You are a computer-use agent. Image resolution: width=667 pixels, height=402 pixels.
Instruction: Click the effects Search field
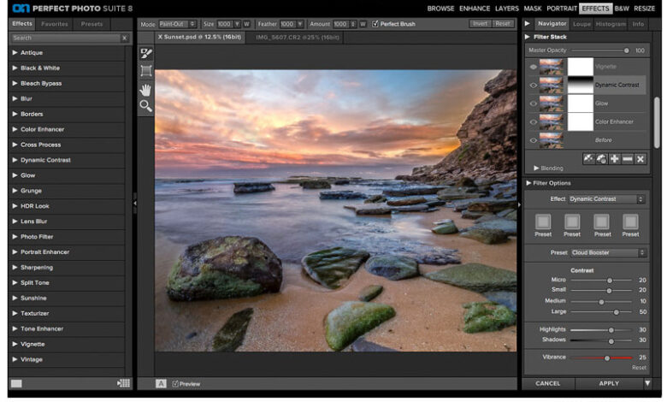pos(65,38)
